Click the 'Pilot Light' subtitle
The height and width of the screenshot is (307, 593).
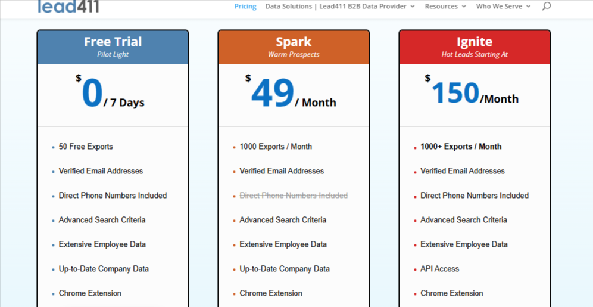click(x=113, y=54)
